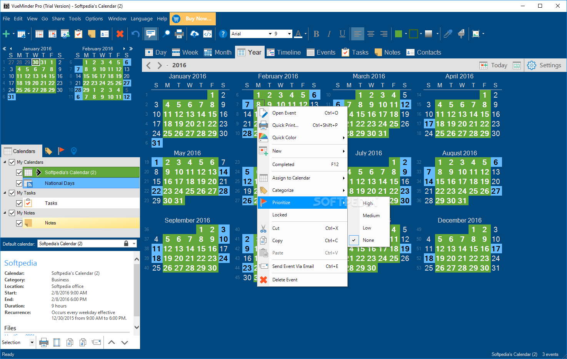Screen dimensions: 567x359
Task: Uncheck the Notes list checkbox
Action: click(19, 223)
